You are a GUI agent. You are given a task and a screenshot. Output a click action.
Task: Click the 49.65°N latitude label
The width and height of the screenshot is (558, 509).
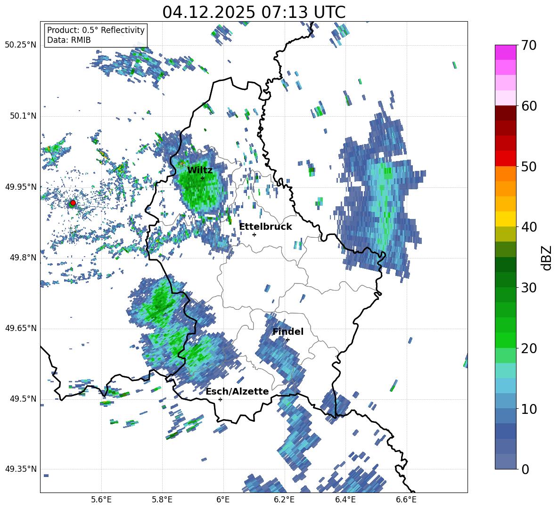21,328
